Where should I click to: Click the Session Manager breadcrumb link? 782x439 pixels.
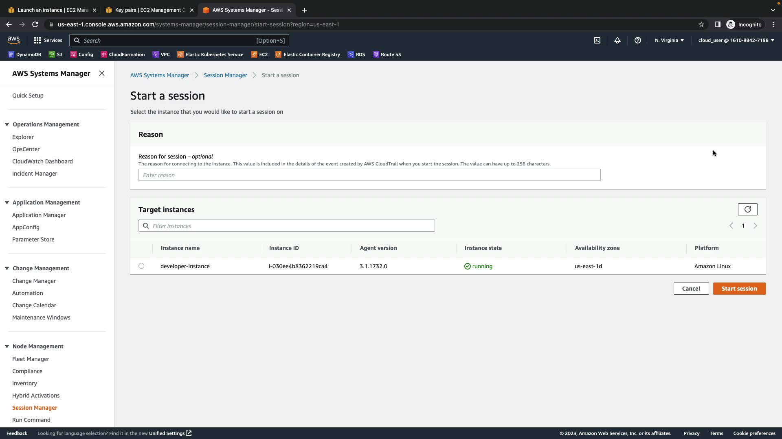point(225,75)
